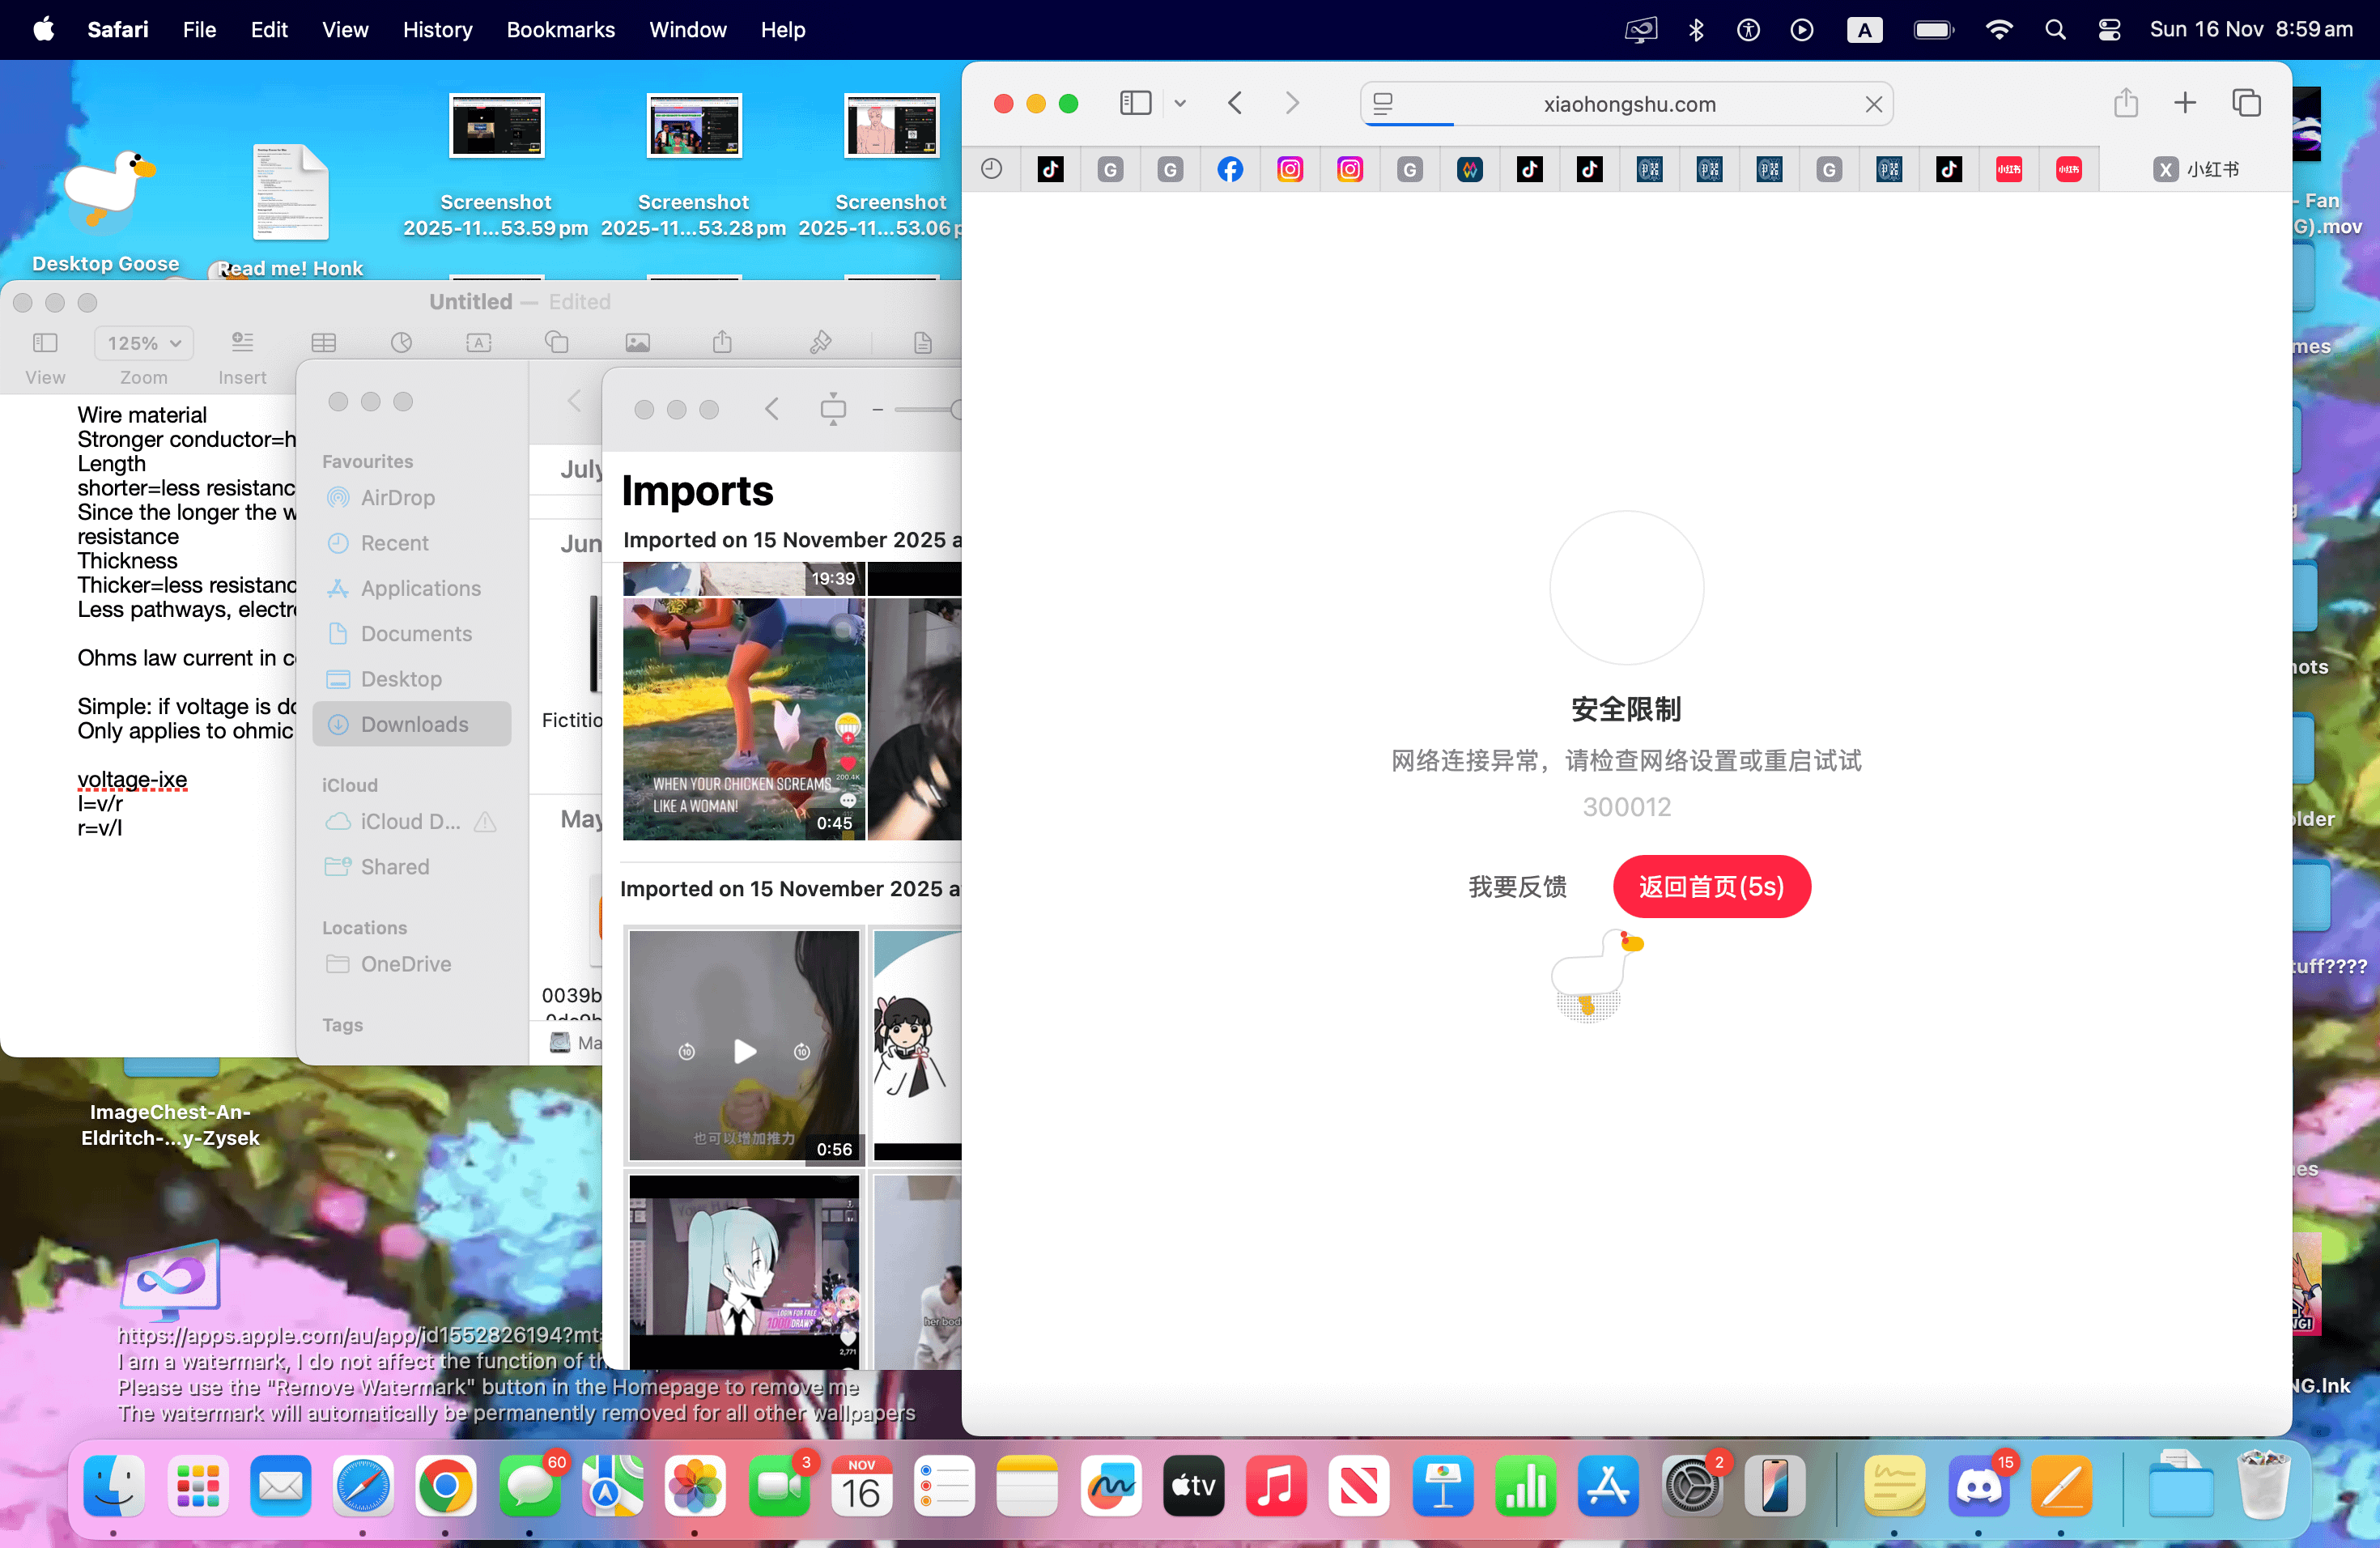Open the Safari Share button
The width and height of the screenshot is (2380, 1548).
point(2125,103)
